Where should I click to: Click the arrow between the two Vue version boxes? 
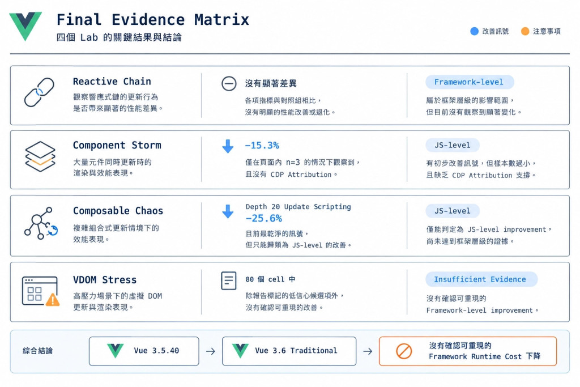pos(211,351)
